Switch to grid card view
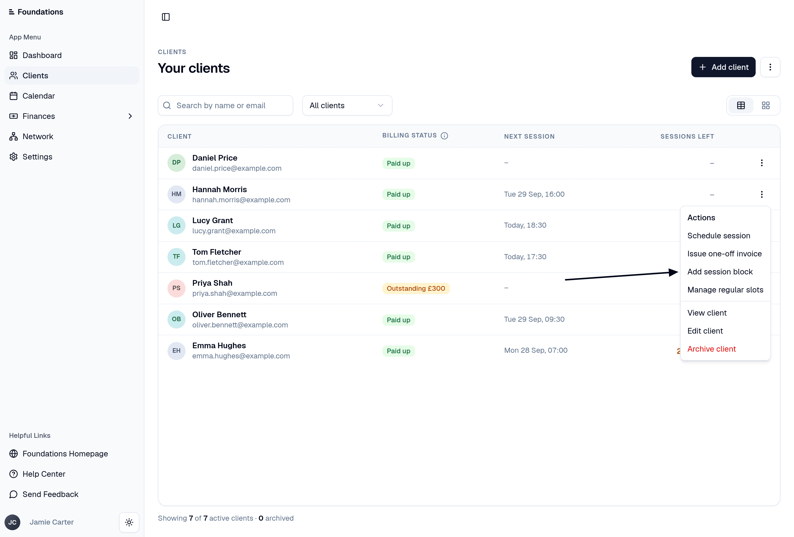Viewport: 794px width, 537px height. coord(766,105)
